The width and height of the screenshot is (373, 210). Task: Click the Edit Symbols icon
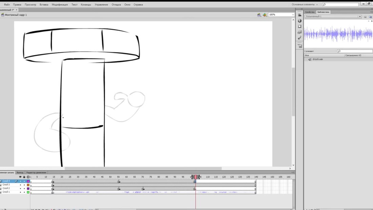pyautogui.click(x=264, y=15)
